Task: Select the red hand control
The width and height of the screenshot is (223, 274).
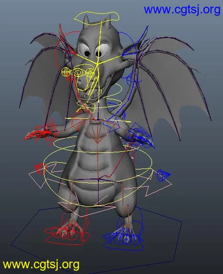Action: coord(41,131)
